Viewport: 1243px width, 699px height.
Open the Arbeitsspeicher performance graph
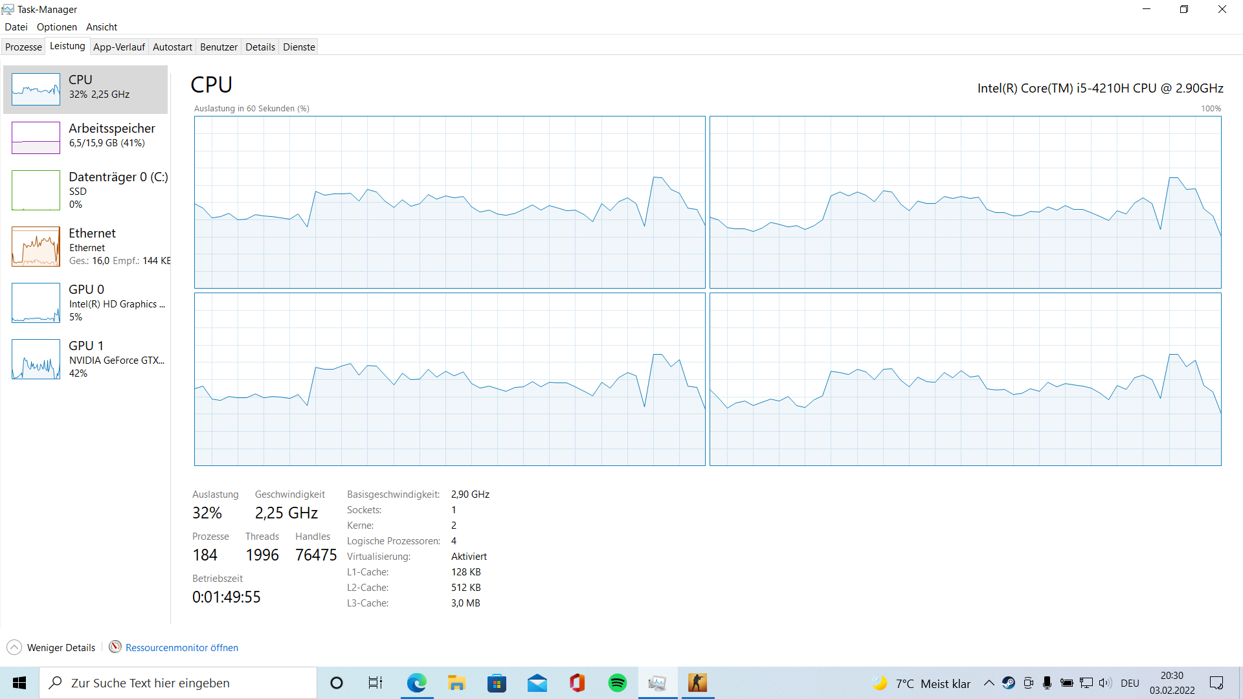coord(36,137)
